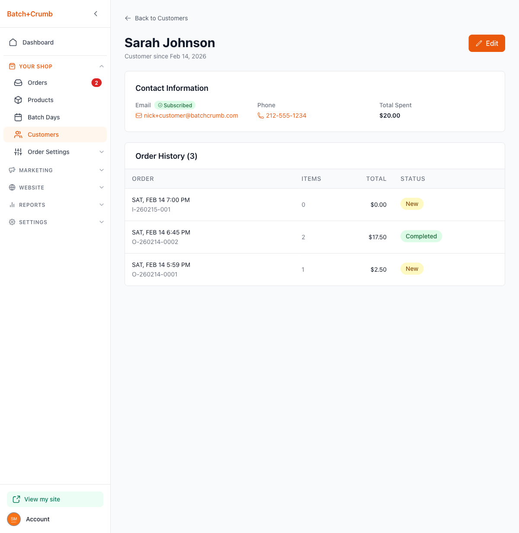Open the Order Settings dropdown chevron
The width and height of the screenshot is (519, 533).
102,152
